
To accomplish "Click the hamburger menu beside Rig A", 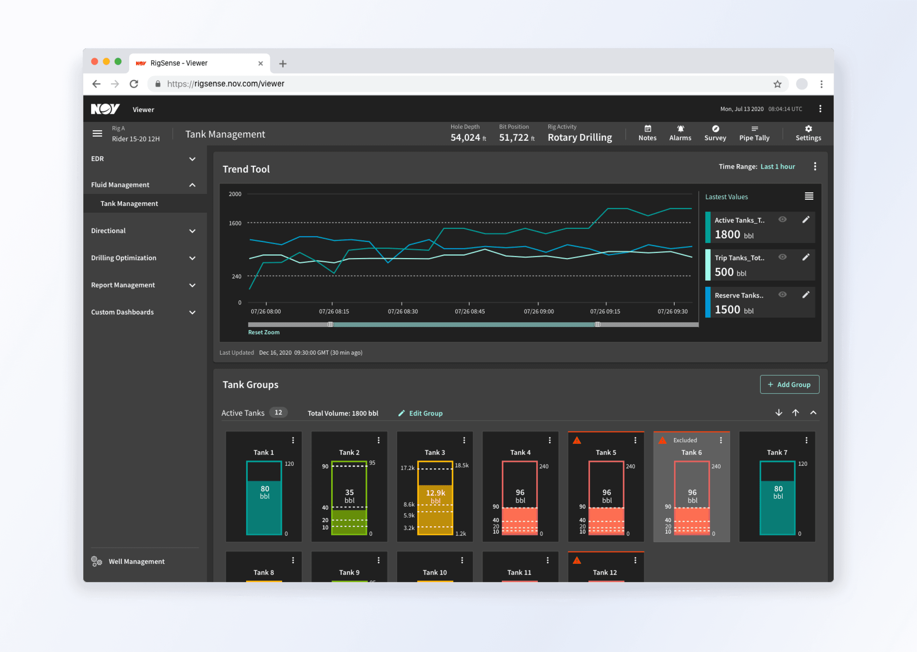I will click(97, 133).
